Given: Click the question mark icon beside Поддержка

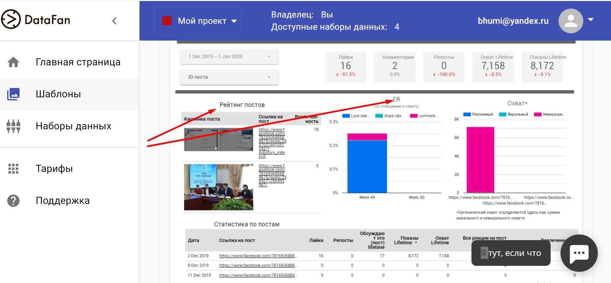Looking at the screenshot, I should pos(13,201).
